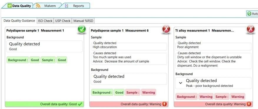This screenshot has width=258, height=109.
Task: Switch to the ISO Check sub-tab
Action: point(45,21)
